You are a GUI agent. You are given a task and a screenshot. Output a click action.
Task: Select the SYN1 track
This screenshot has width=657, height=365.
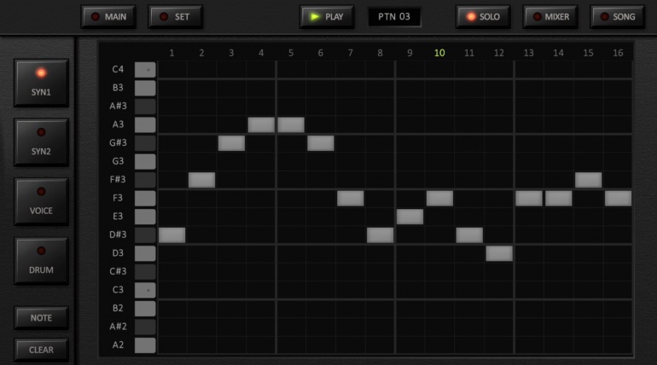click(x=41, y=83)
